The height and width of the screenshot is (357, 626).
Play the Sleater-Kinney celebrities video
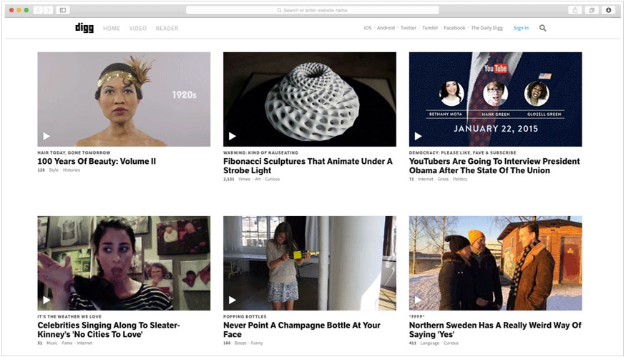coord(47,300)
